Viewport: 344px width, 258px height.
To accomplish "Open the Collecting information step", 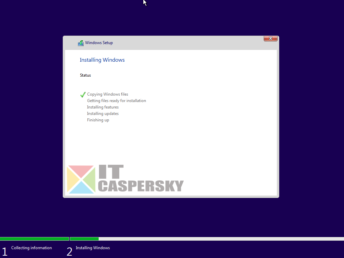I will point(31,248).
